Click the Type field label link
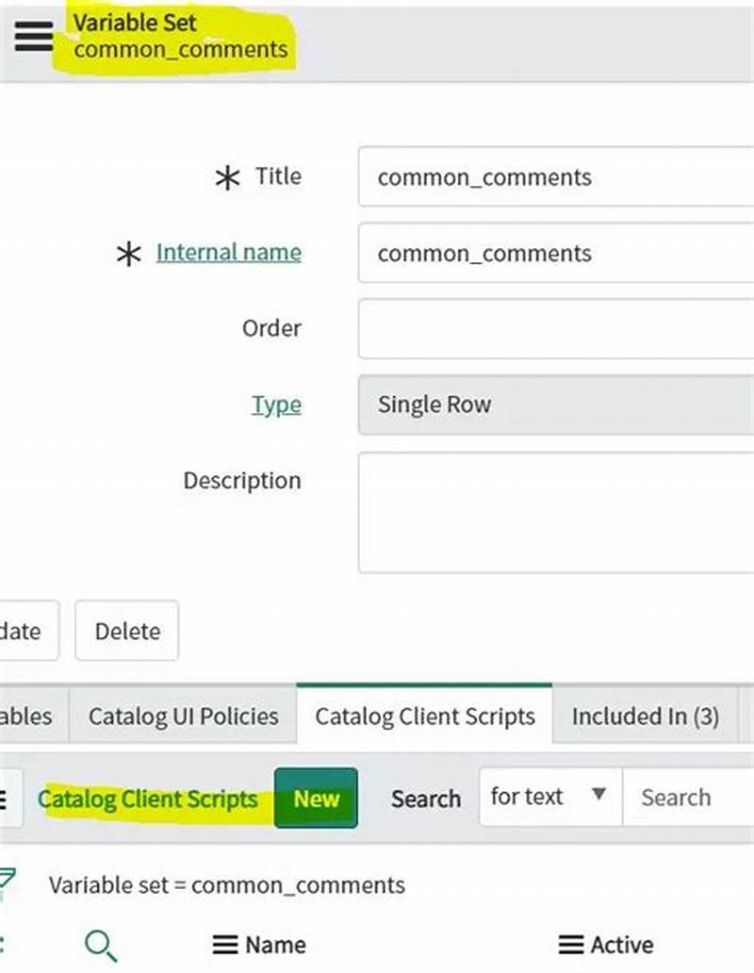This screenshot has height=973, width=754. pos(277,404)
